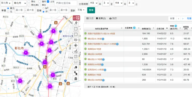The image size is (192, 97).
Task: Open the 彰化縣 county dropdown
Action: point(6,3)
